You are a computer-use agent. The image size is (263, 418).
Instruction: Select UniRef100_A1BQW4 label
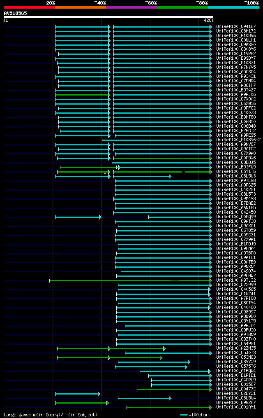(x=236, y=371)
